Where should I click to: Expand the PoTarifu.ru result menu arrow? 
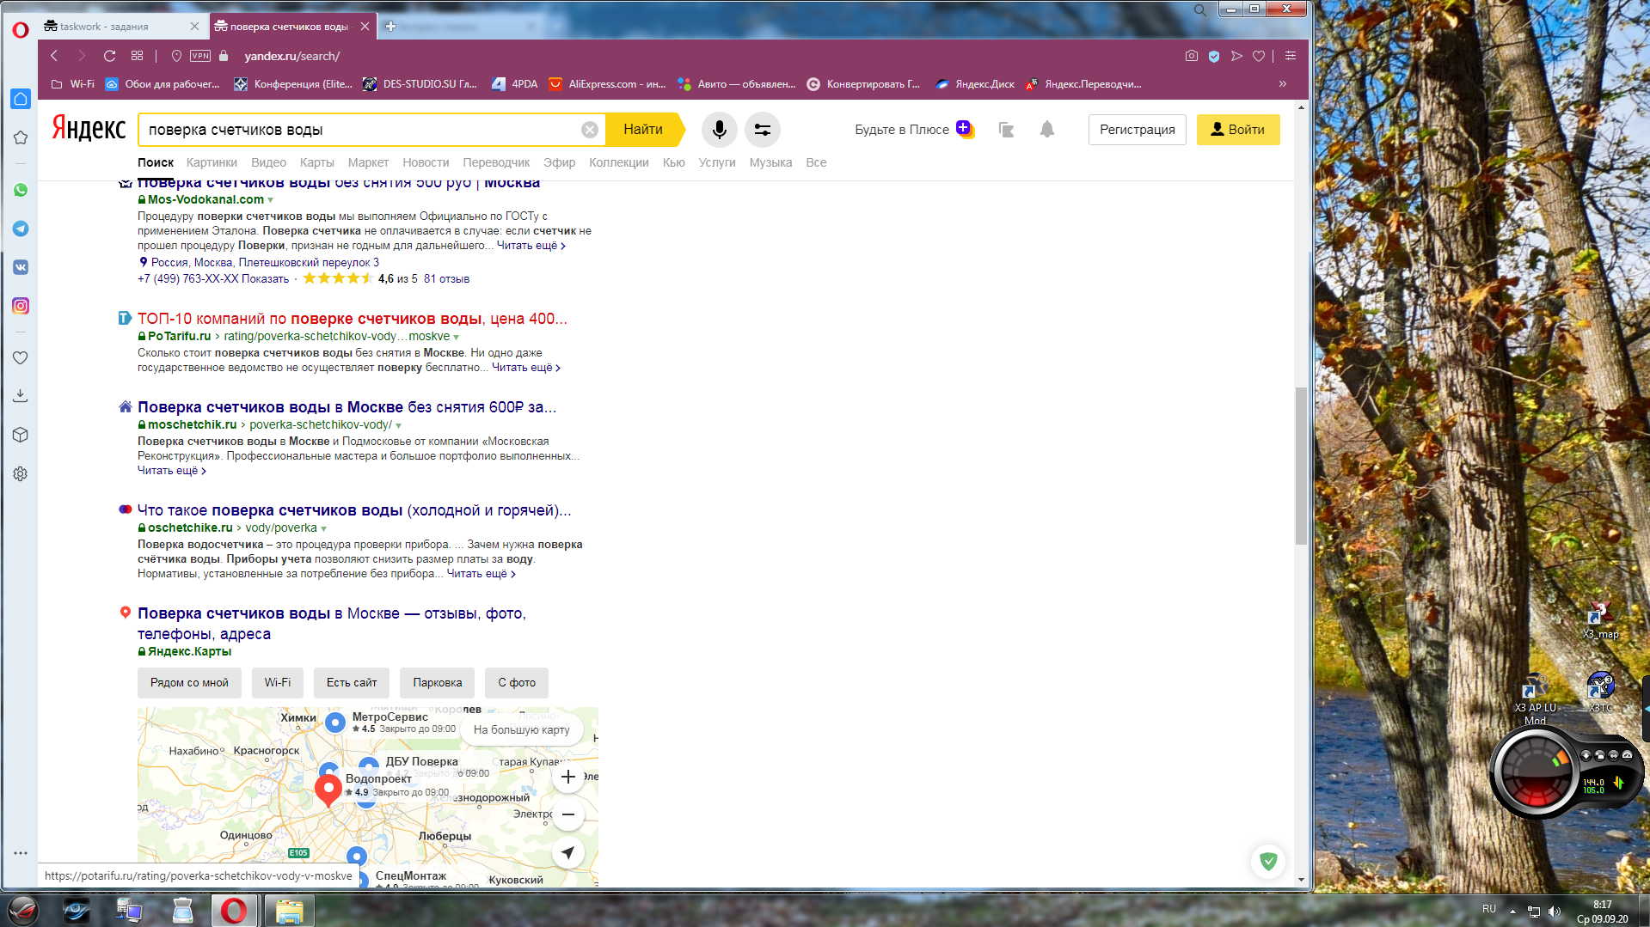pyautogui.click(x=457, y=337)
